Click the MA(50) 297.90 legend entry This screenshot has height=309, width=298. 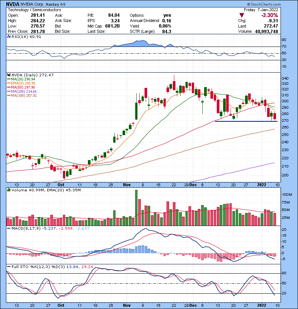[21, 87]
